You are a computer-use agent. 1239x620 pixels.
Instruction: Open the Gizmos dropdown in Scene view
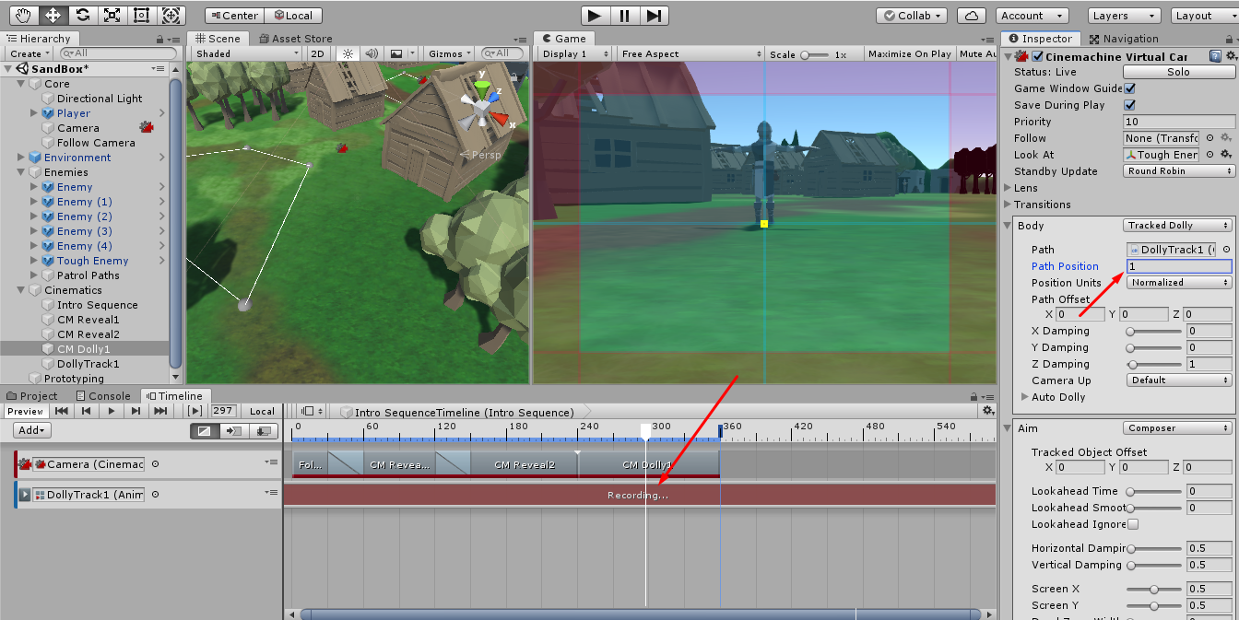click(x=448, y=53)
